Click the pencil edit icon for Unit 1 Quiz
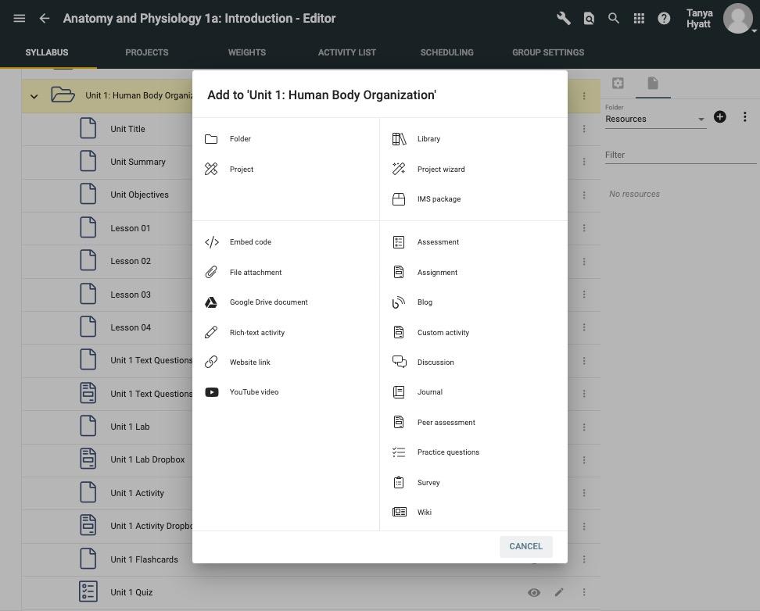Screen dimensions: 760x611 [559, 592]
